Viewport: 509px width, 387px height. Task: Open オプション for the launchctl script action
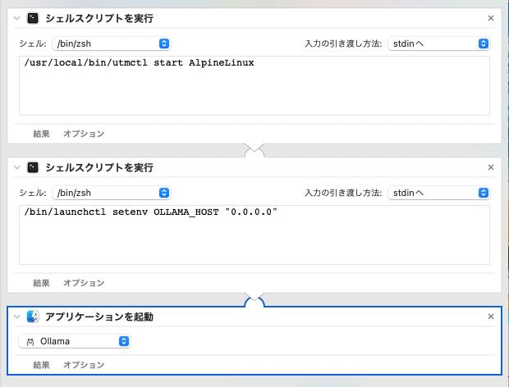tap(84, 283)
